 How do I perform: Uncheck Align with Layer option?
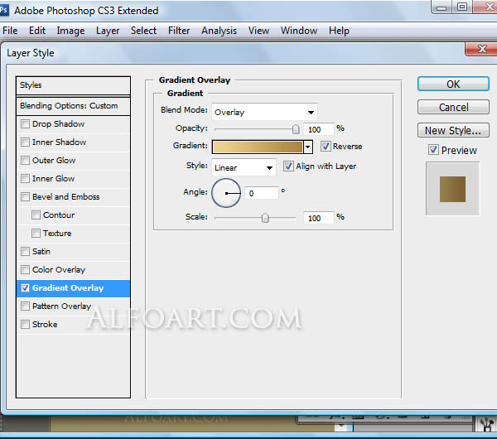pos(288,166)
